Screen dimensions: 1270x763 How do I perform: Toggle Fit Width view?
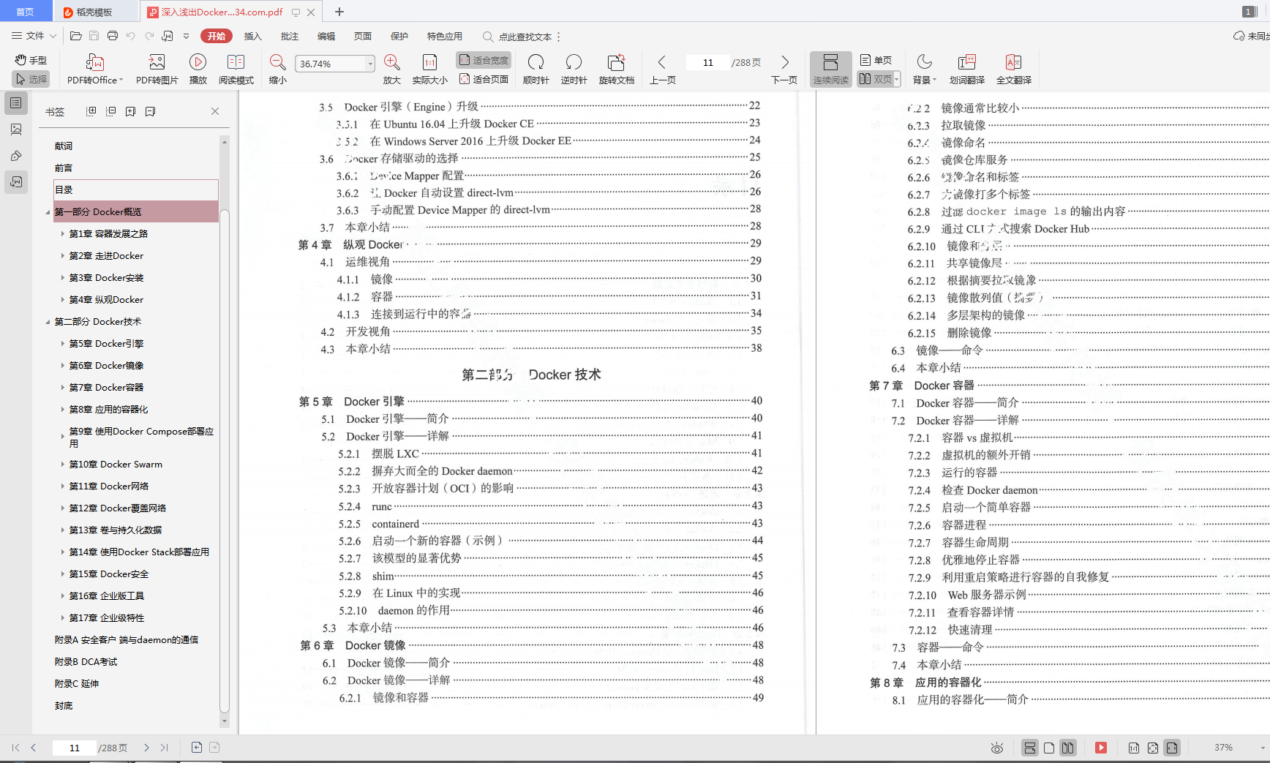(484, 60)
